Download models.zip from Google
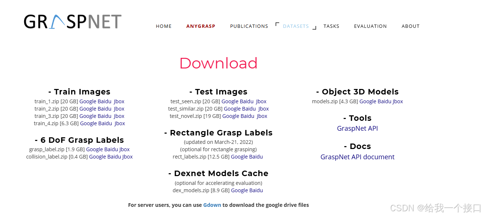This screenshot has height=216, width=483. [368, 101]
